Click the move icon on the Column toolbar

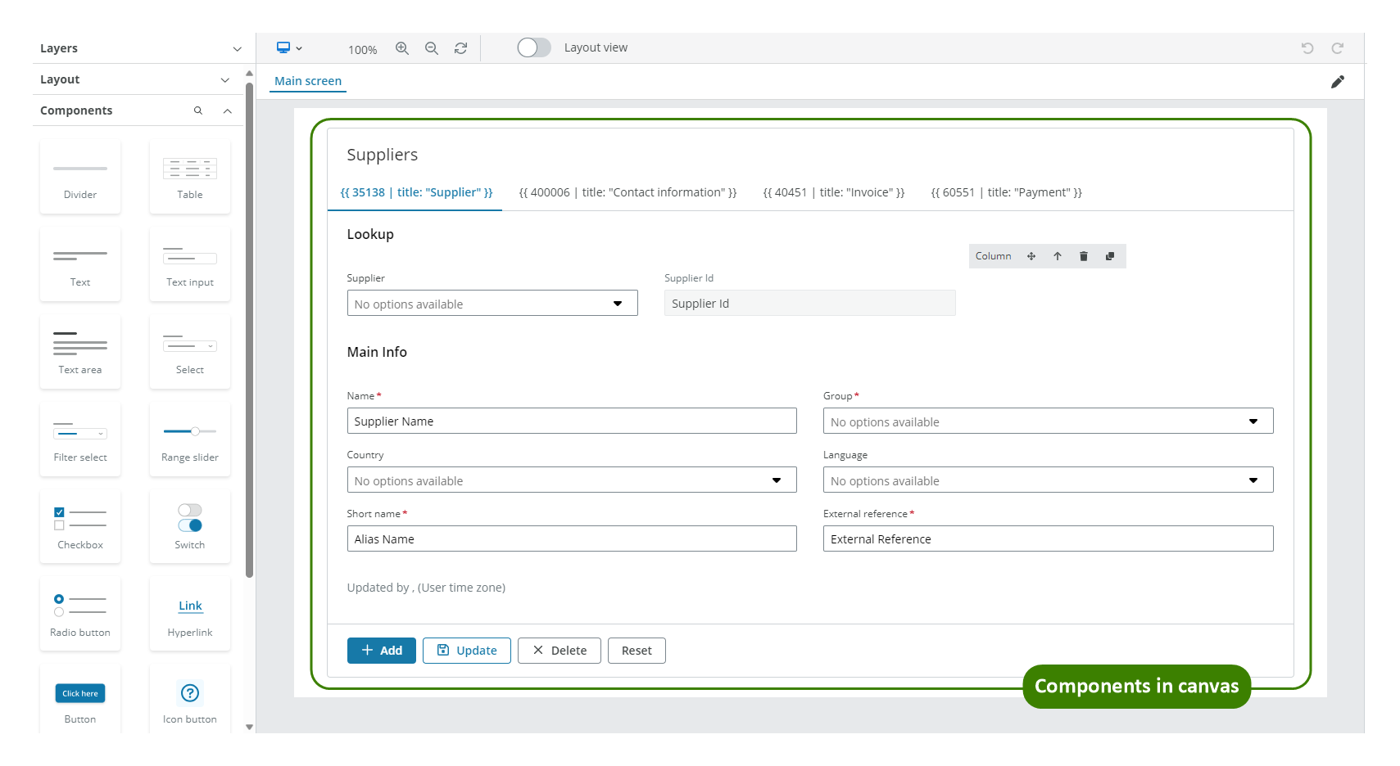point(1031,256)
